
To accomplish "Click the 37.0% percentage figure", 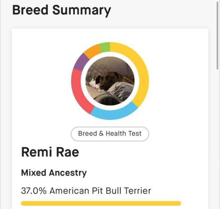I will (34, 191).
